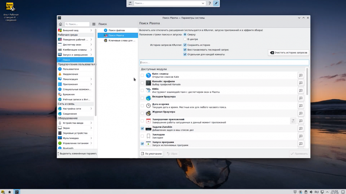The height and width of the screenshot is (194, 346).
Task: Click the Соединения globe icon
Action: 60,114
